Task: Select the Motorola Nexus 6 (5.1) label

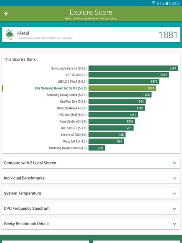Action: click(x=71, y=108)
